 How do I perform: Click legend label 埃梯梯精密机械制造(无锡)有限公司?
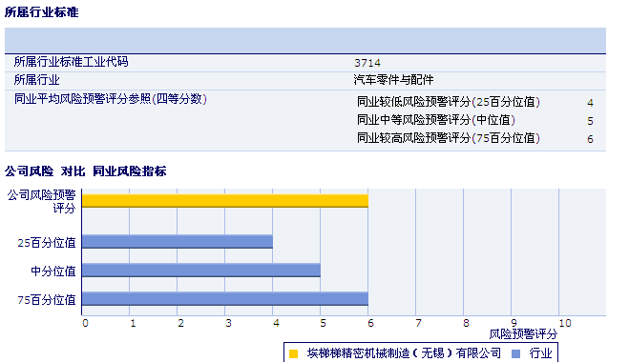pos(404,353)
